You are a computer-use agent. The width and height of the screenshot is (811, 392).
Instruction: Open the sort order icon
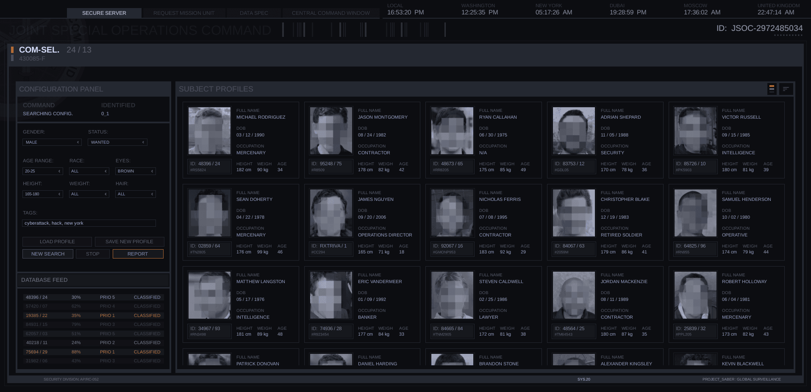click(786, 89)
